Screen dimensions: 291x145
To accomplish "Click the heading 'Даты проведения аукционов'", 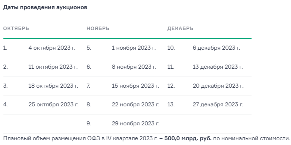I will point(45,8).
